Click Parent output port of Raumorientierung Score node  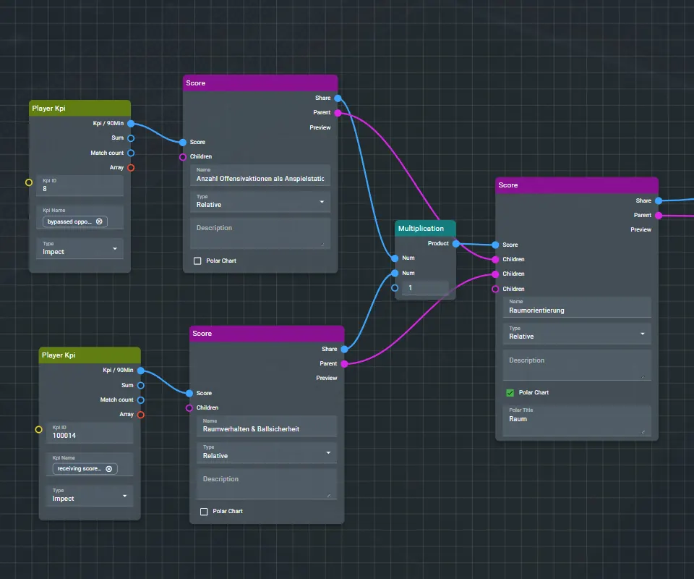click(659, 215)
